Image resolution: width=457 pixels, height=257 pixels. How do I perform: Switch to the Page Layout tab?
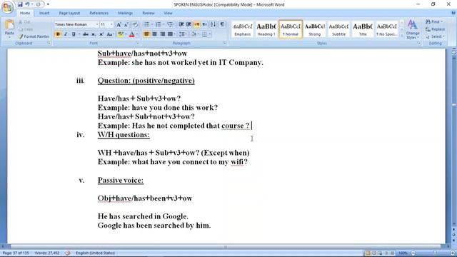pyautogui.click(x=69, y=13)
